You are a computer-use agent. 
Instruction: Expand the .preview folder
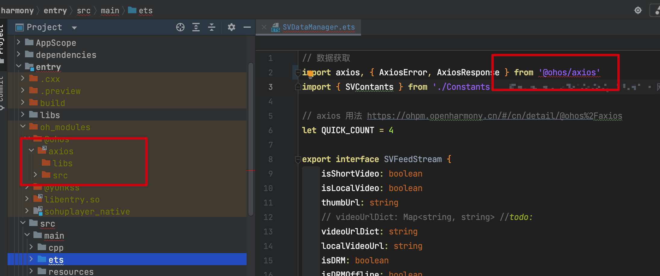(x=23, y=90)
